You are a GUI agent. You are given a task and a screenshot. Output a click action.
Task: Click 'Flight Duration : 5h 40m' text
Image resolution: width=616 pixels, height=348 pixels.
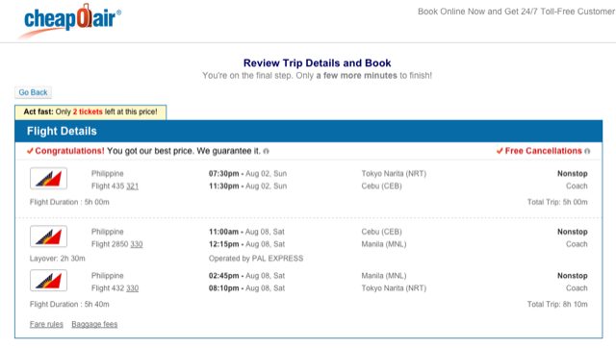pos(69,305)
